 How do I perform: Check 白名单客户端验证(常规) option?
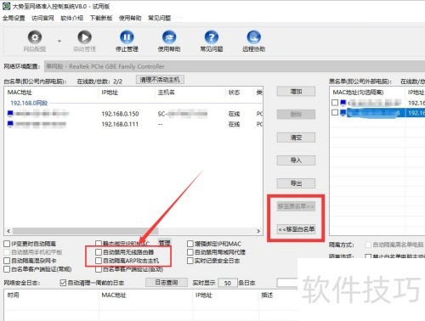click(7, 269)
